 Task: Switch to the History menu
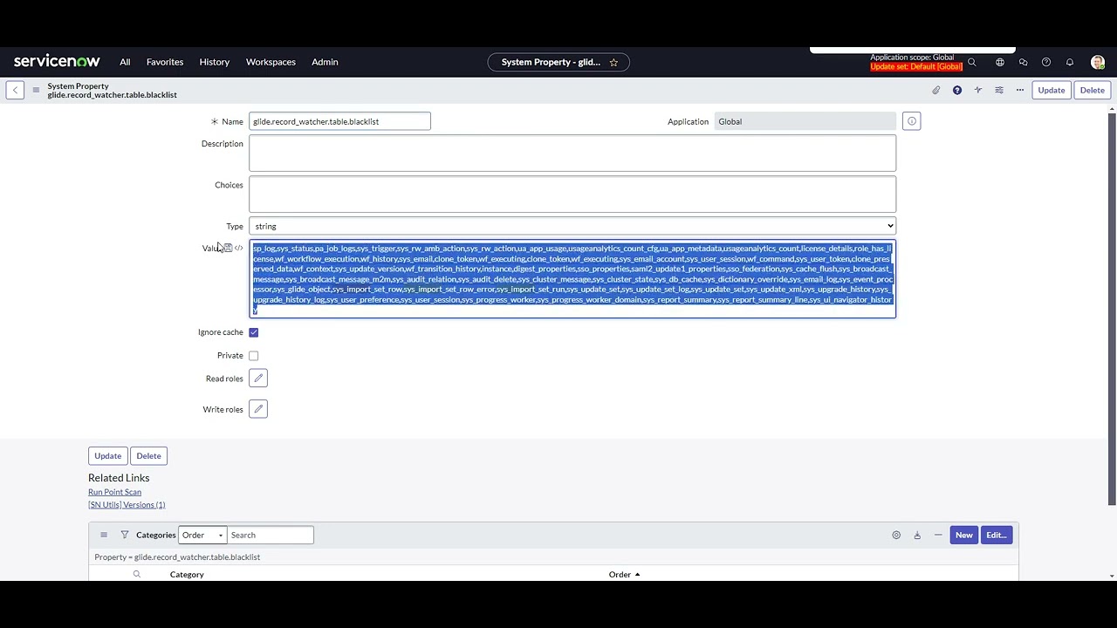214,62
